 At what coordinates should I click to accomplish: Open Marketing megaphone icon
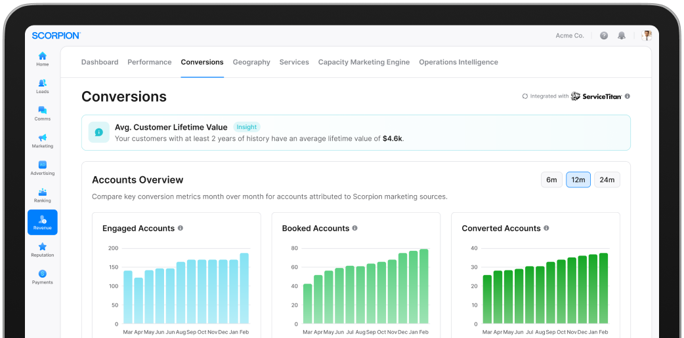[42, 141]
